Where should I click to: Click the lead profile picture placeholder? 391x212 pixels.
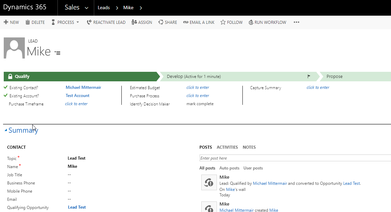(14, 48)
